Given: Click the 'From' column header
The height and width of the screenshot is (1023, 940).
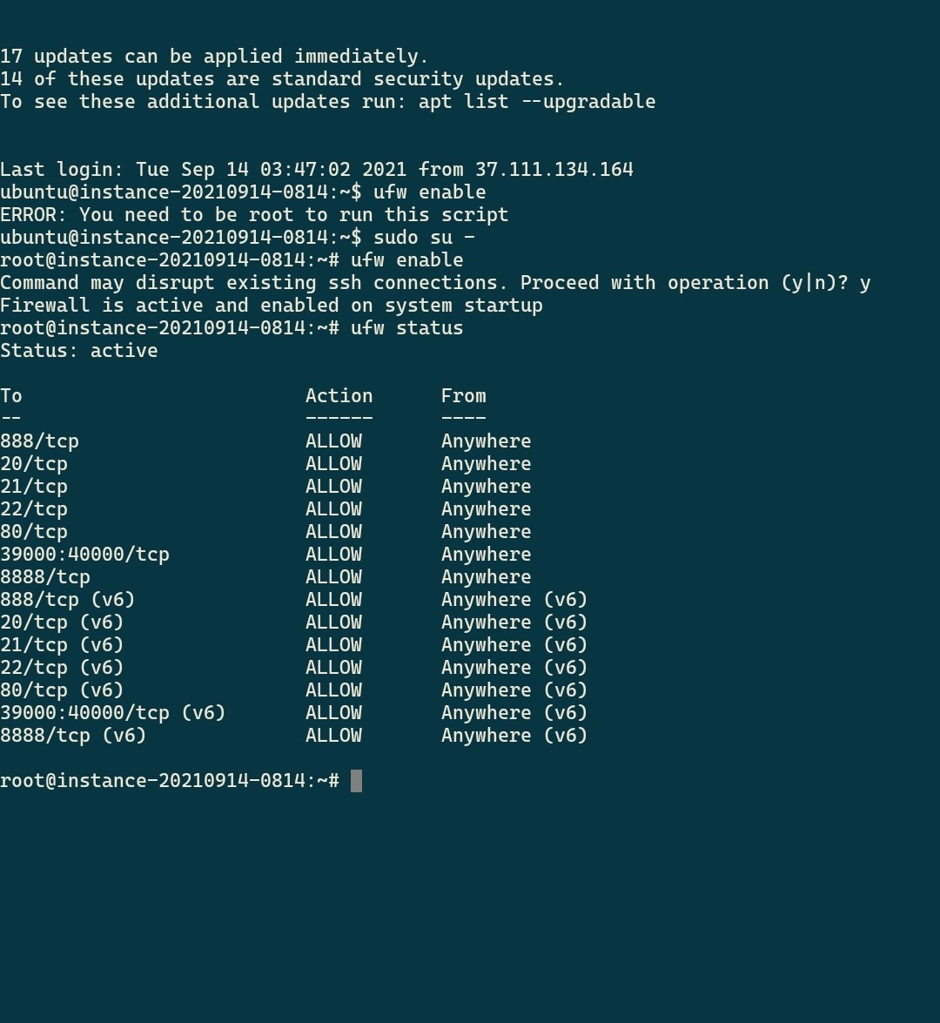Looking at the screenshot, I should (463, 396).
